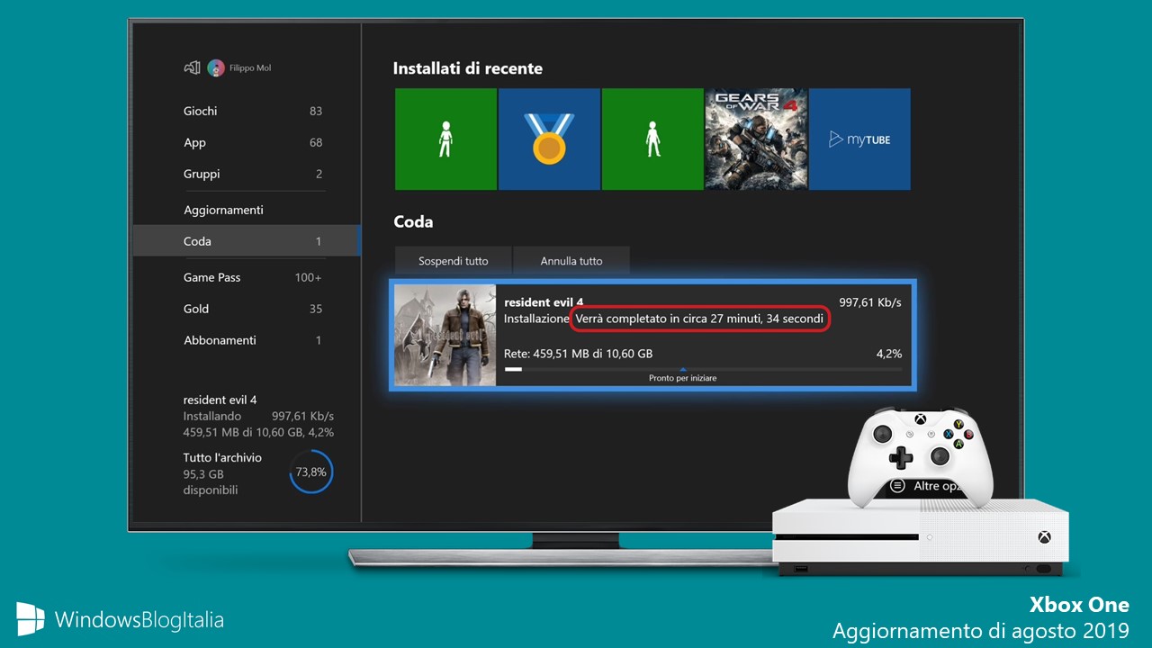Click the Sospendi tutto button
Viewport: 1152px width, 648px height.
click(x=453, y=260)
